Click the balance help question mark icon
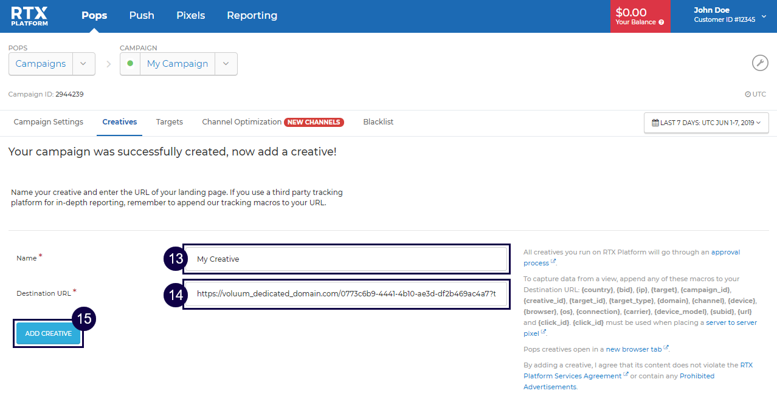The image size is (777, 399). [x=661, y=22]
